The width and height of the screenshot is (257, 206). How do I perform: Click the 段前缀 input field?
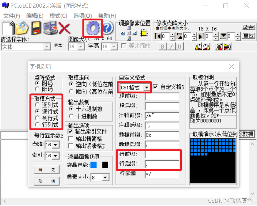(162, 97)
